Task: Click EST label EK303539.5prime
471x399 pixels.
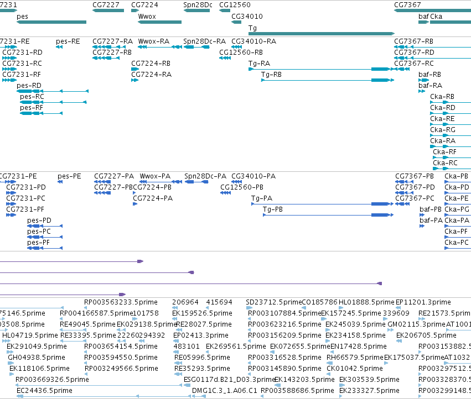Action: pos(370,380)
